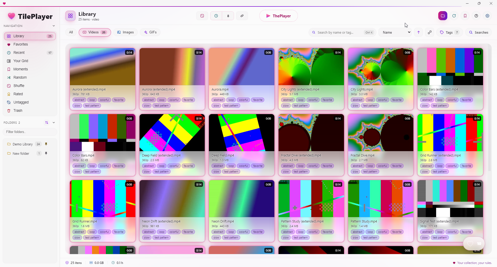Select the Videos filter chip
The width and height of the screenshot is (497, 267).
[95, 32]
